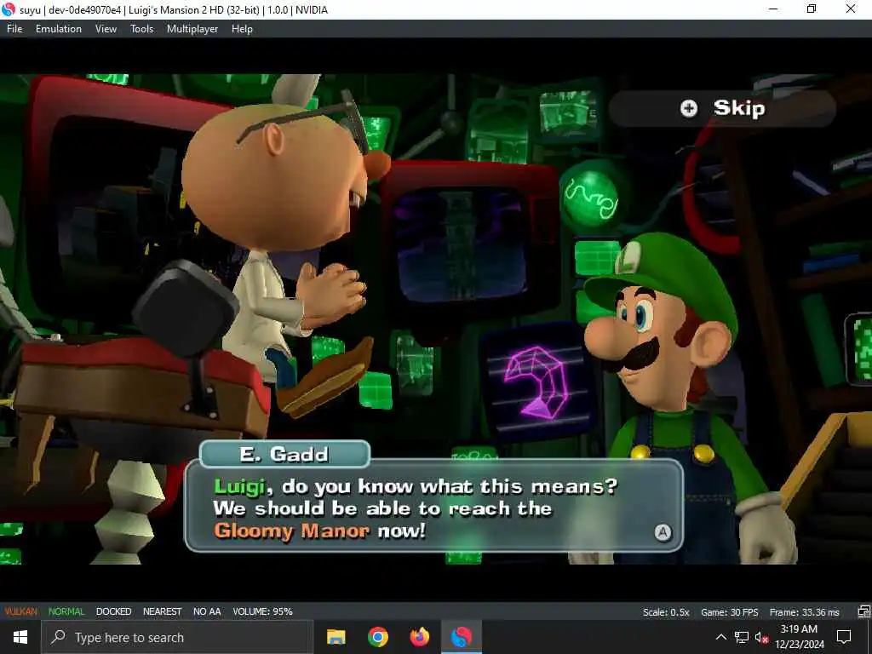
Task: Toggle the NO AA anti-aliasing setting
Action: click(x=207, y=611)
